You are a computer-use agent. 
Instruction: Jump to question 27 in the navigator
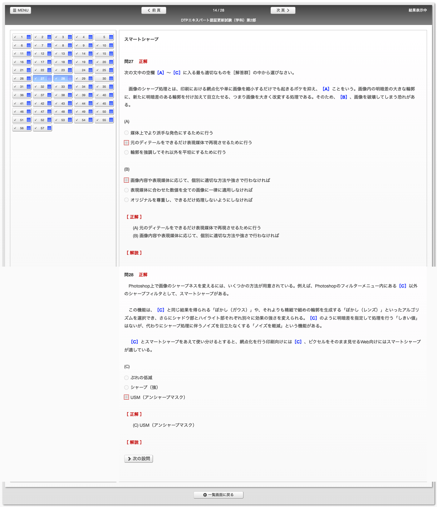(42, 79)
